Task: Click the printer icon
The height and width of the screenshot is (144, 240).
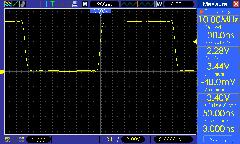Action: [x=75, y=4]
